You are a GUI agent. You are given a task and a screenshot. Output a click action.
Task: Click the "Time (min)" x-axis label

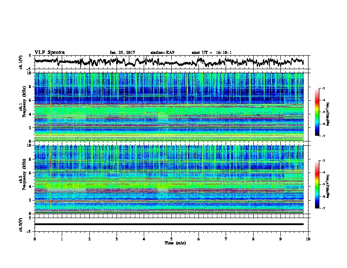[175, 243]
